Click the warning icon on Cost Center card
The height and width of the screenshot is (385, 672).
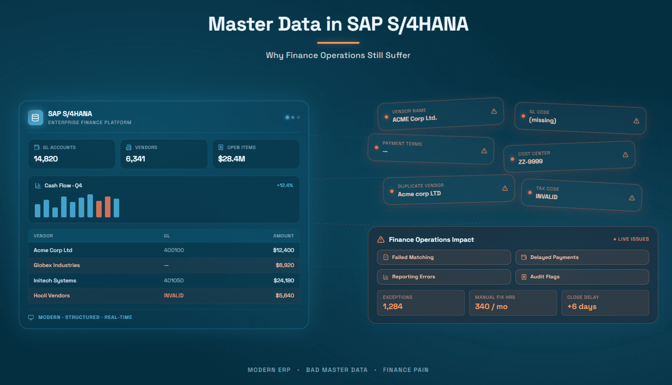pyautogui.click(x=625, y=155)
